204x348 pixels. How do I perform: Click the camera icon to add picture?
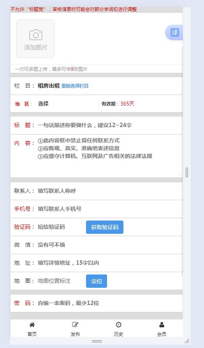coord(35,35)
